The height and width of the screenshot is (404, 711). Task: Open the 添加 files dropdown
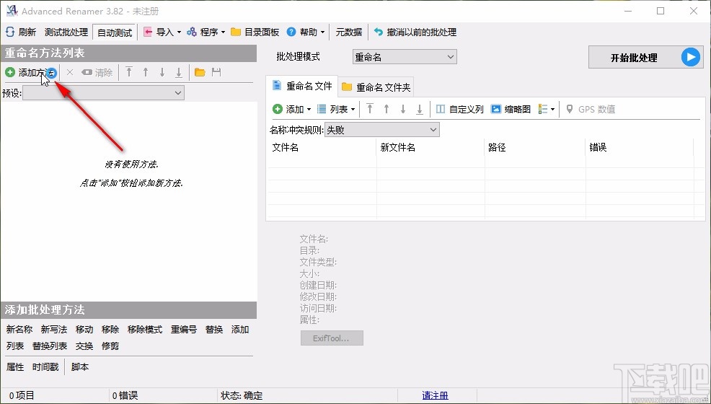click(291, 109)
